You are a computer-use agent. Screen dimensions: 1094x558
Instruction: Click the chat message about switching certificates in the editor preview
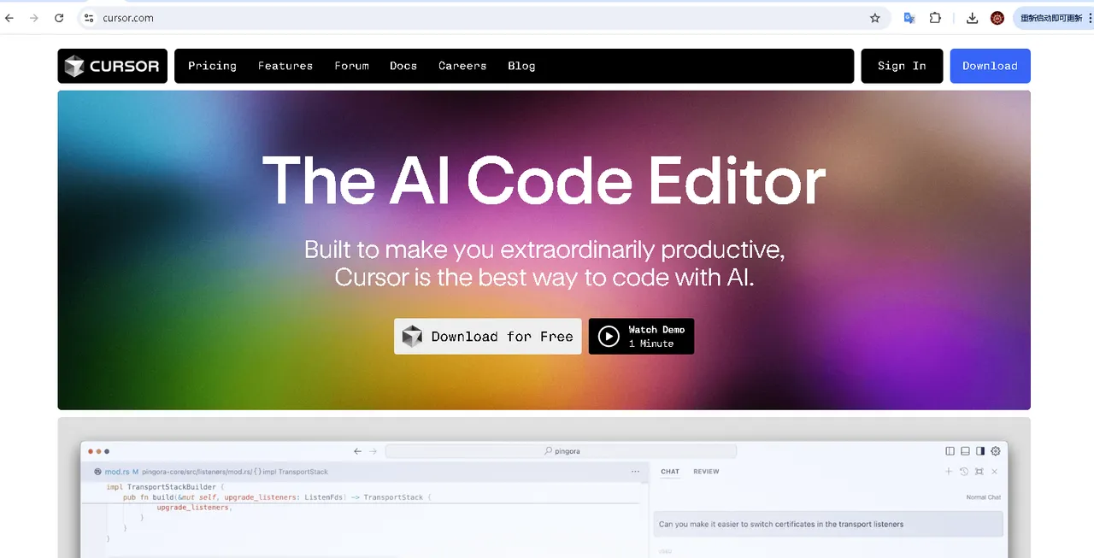(x=828, y=524)
